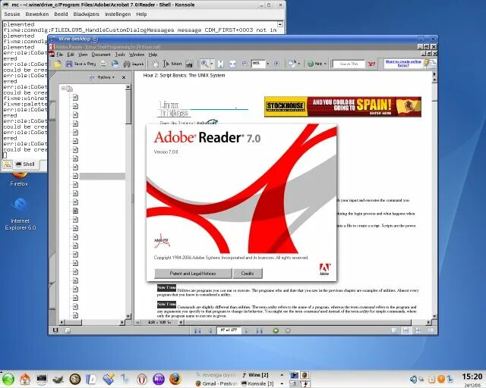Click Save a Copy toolbar button
Viewport: 486px width, 388px height.
coord(81,64)
